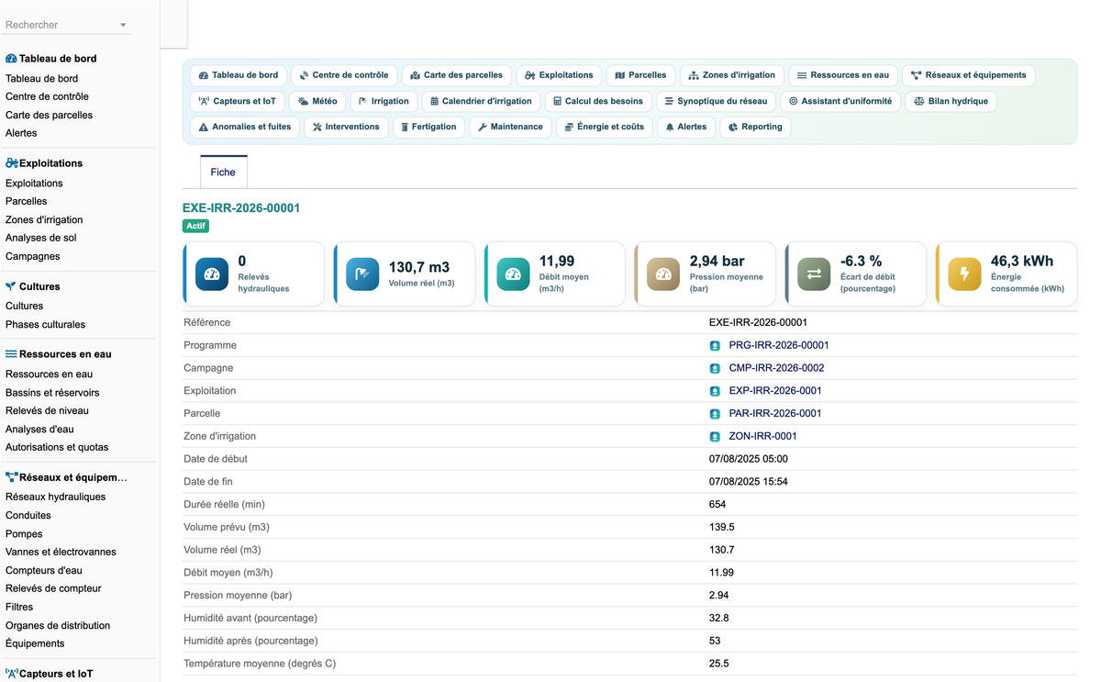This screenshot has height=682, width=1101.
Task: Click the Actif status badge
Action: point(196,226)
